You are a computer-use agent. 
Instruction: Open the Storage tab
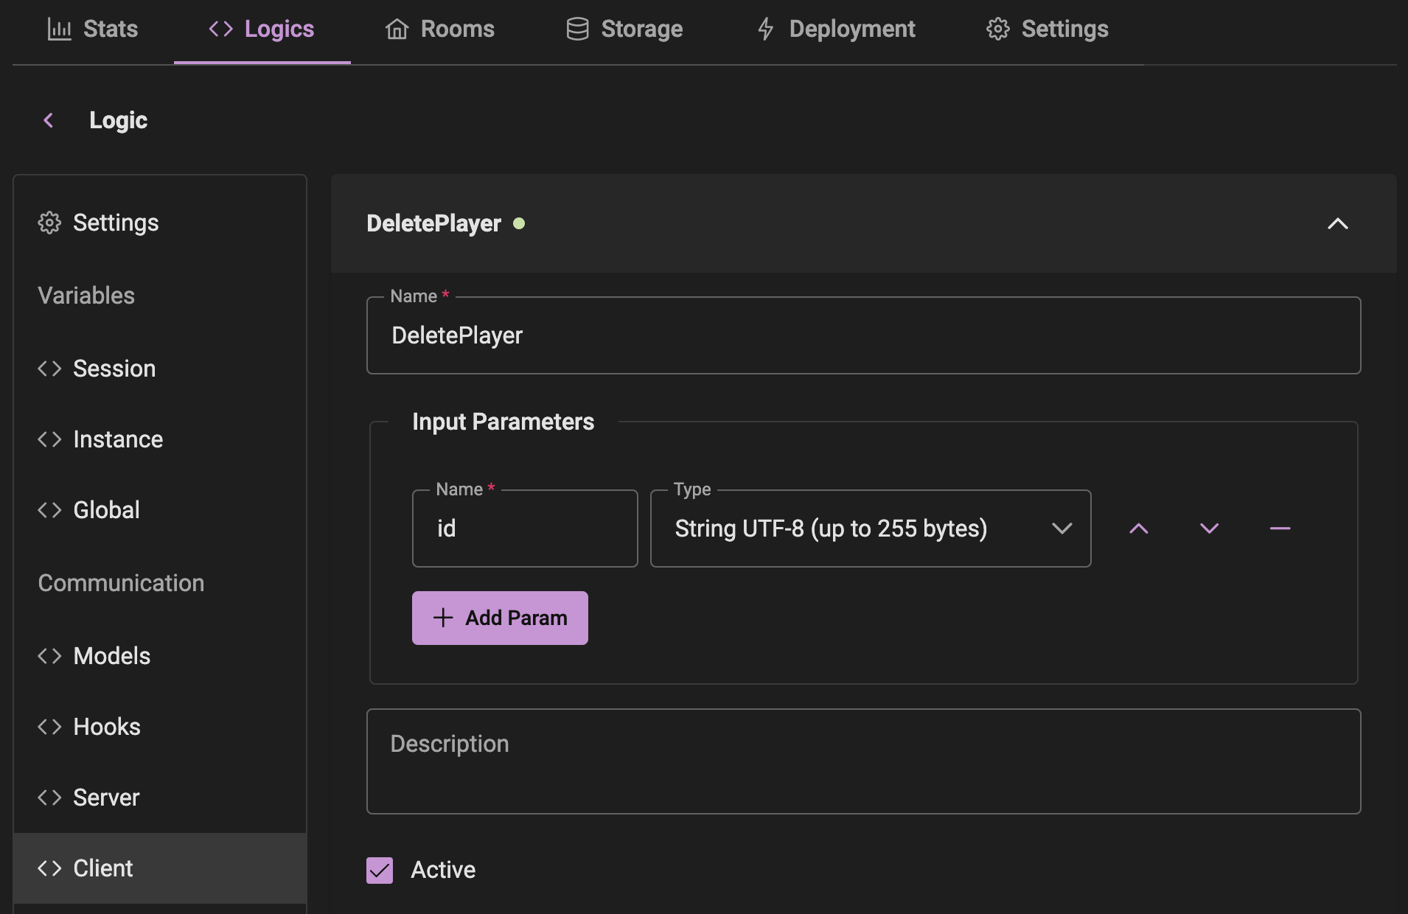click(625, 29)
